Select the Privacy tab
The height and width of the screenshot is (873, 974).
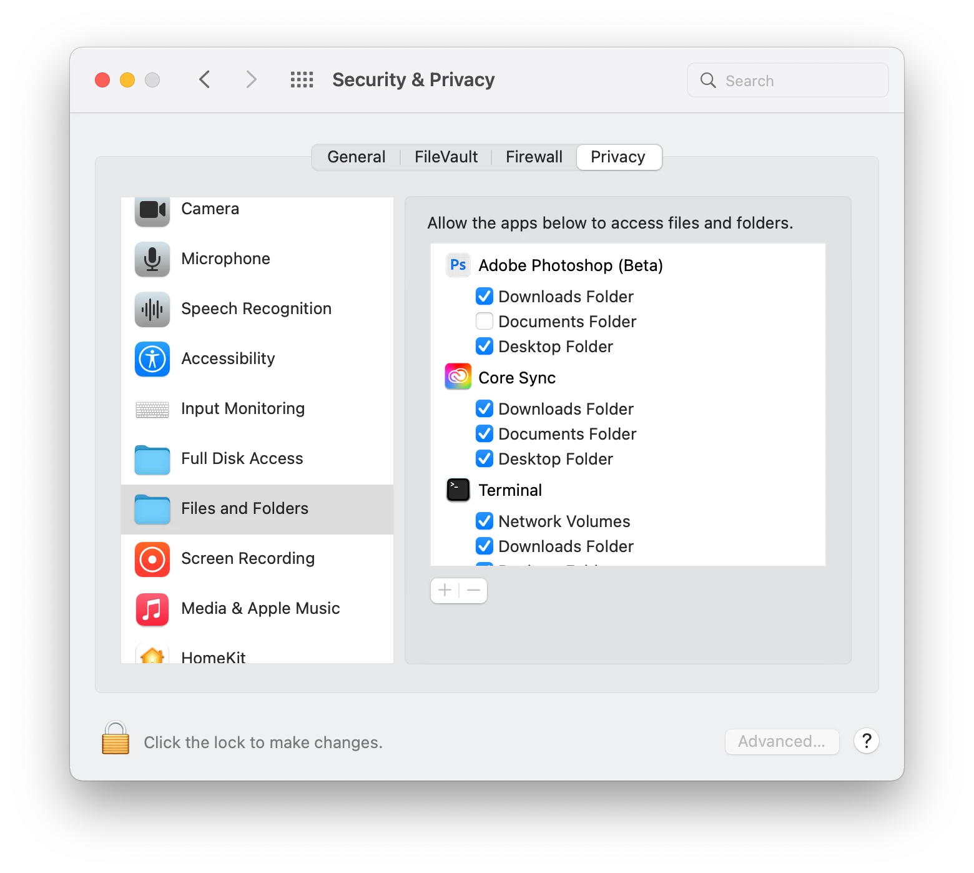pyautogui.click(x=619, y=157)
